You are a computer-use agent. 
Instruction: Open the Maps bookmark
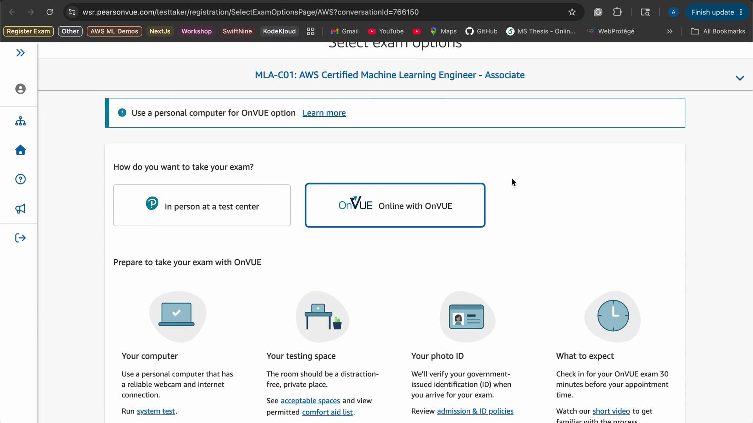pos(444,31)
